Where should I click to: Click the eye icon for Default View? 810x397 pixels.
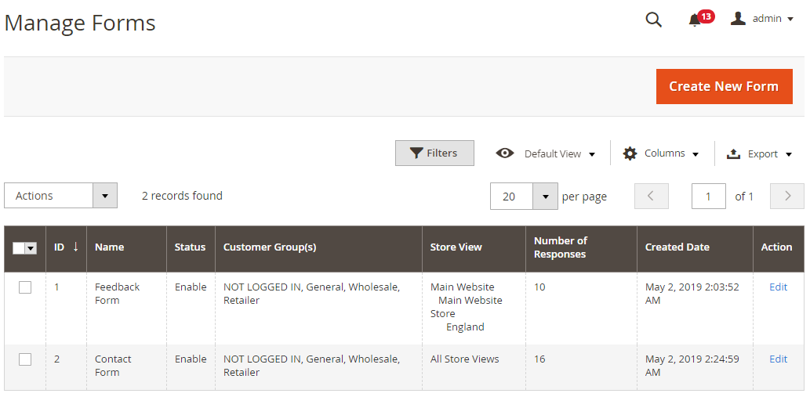coord(505,153)
